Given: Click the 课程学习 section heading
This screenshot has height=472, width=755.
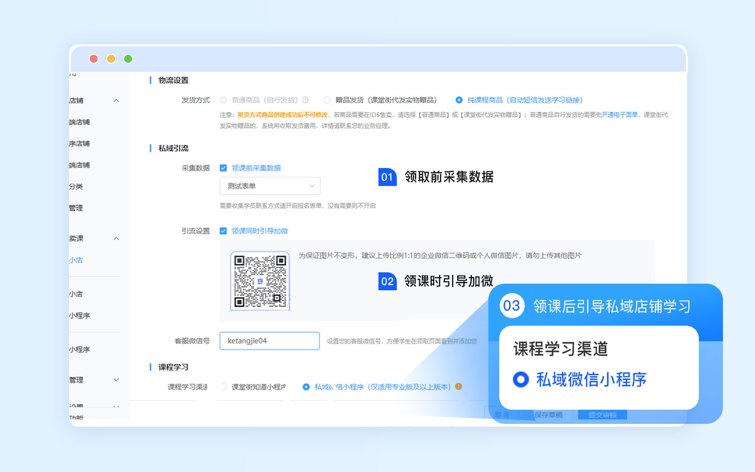Looking at the screenshot, I should (x=174, y=367).
